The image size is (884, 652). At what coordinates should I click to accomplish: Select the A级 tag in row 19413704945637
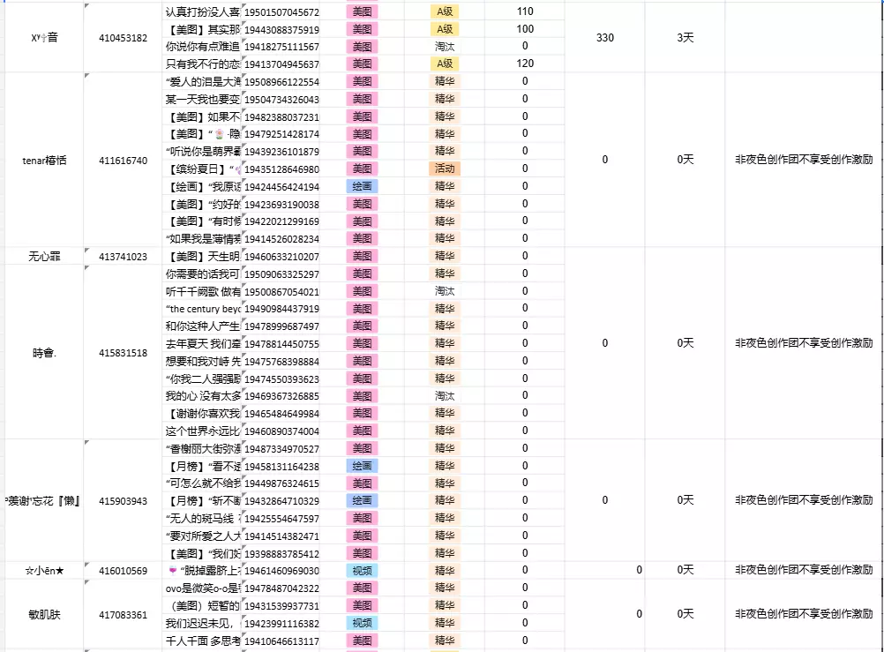[445, 64]
